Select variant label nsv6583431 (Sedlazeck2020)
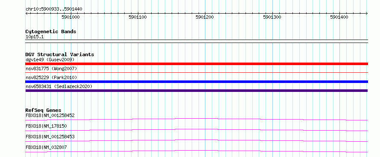Screen dimensions: 380x157 coord(59,86)
